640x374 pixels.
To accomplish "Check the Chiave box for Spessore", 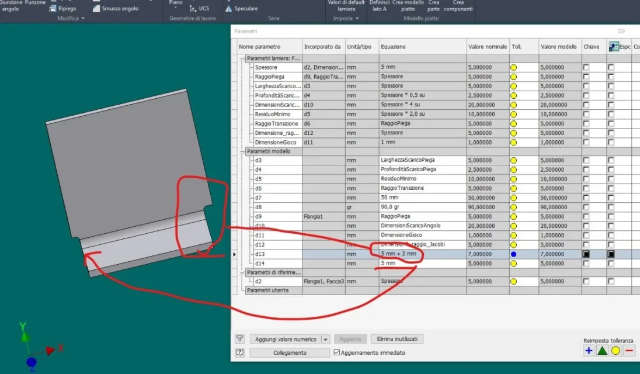I will pos(586,67).
